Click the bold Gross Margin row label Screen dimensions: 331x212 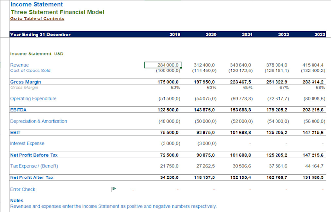point(25,82)
